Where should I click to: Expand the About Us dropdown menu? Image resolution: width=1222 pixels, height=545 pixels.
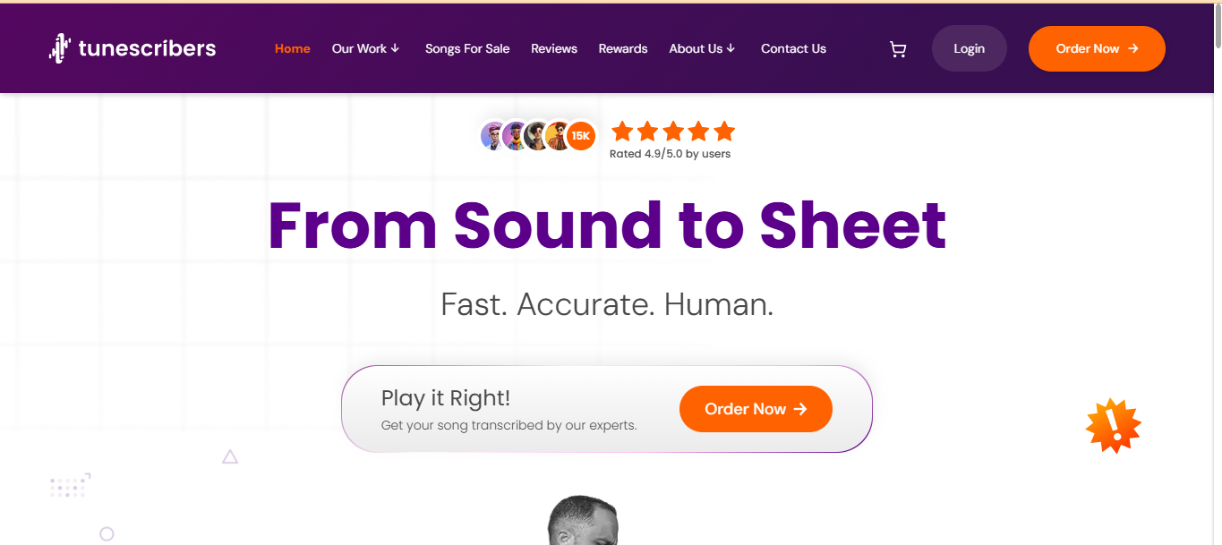(x=702, y=48)
